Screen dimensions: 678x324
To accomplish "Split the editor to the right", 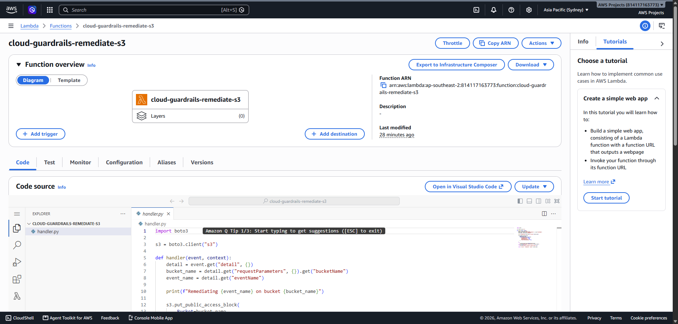I will [544, 213].
